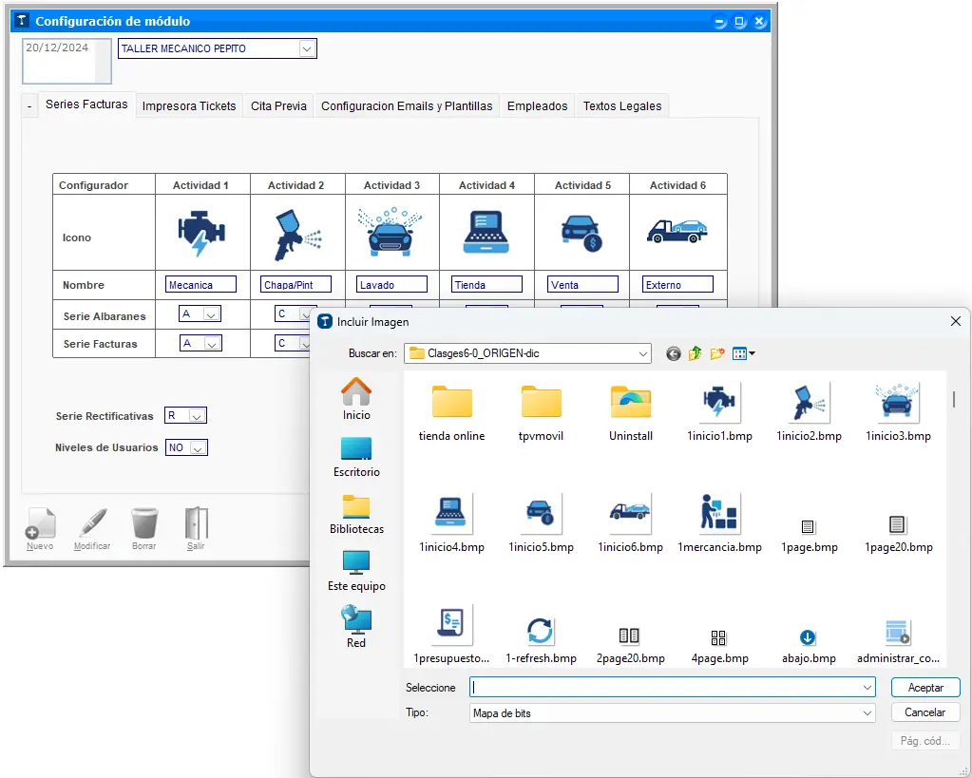The height and width of the screenshot is (778, 972).
Task: Expand the Serie Rectificativas dropdown
Action: 196,416
